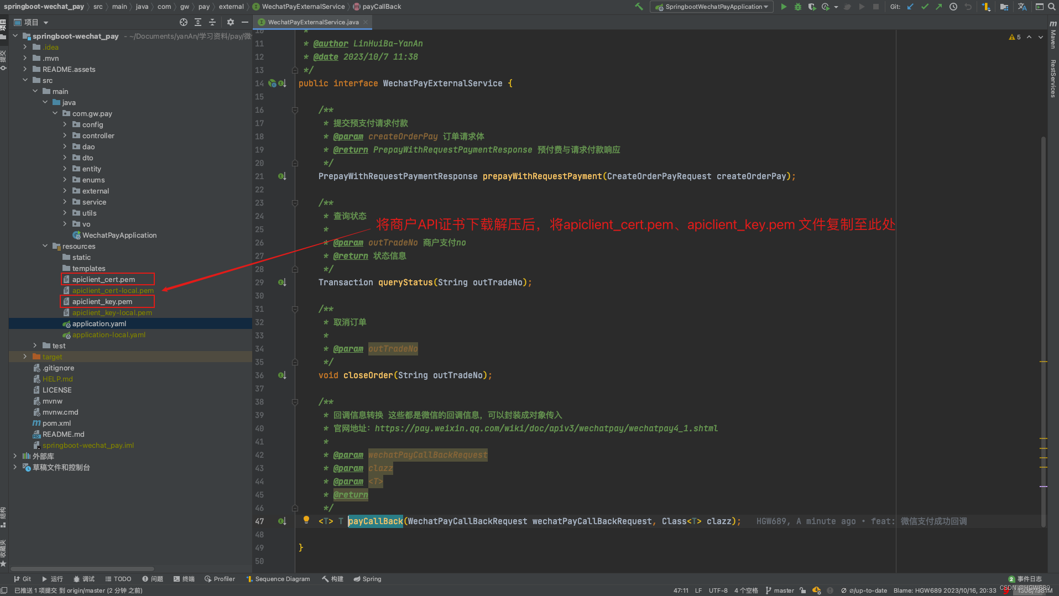
Task: Switch to WechatPayExternalService.java editor tab
Action: [x=313, y=22]
